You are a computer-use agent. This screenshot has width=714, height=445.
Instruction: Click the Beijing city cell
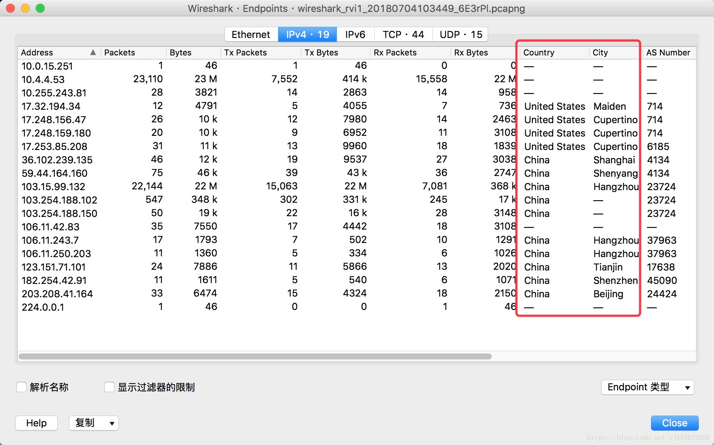(x=608, y=294)
